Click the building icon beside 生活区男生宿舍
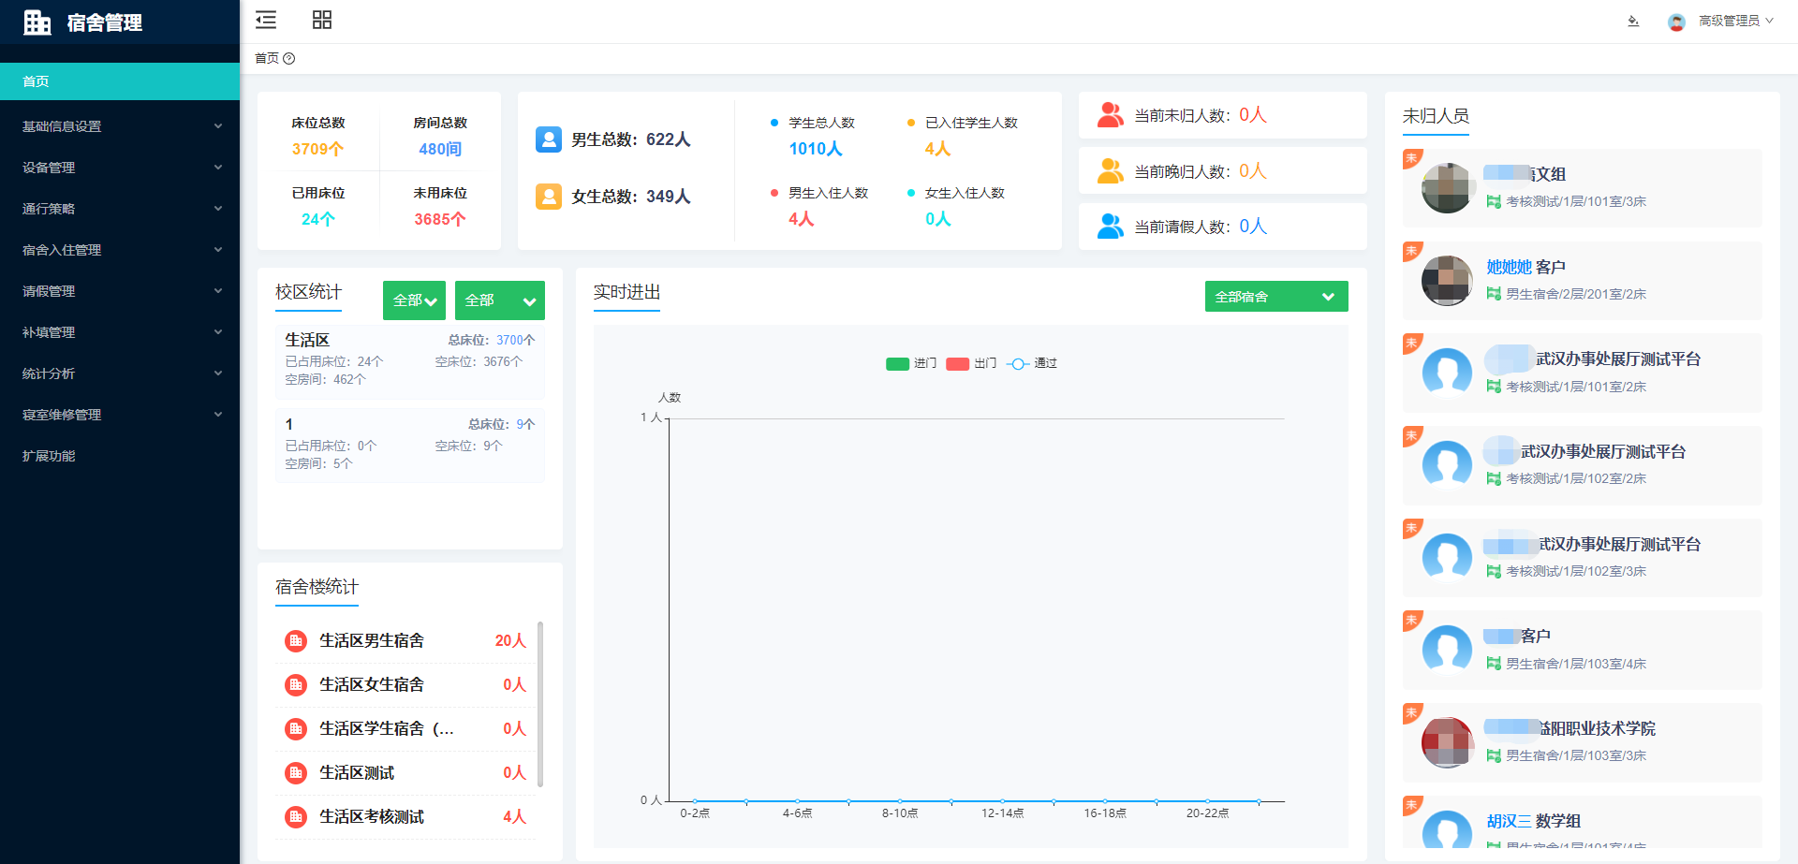The height and width of the screenshot is (864, 1798). click(x=296, y=641)
